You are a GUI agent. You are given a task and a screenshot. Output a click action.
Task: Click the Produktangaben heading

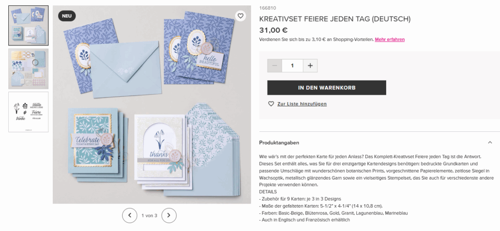[279, 143]
